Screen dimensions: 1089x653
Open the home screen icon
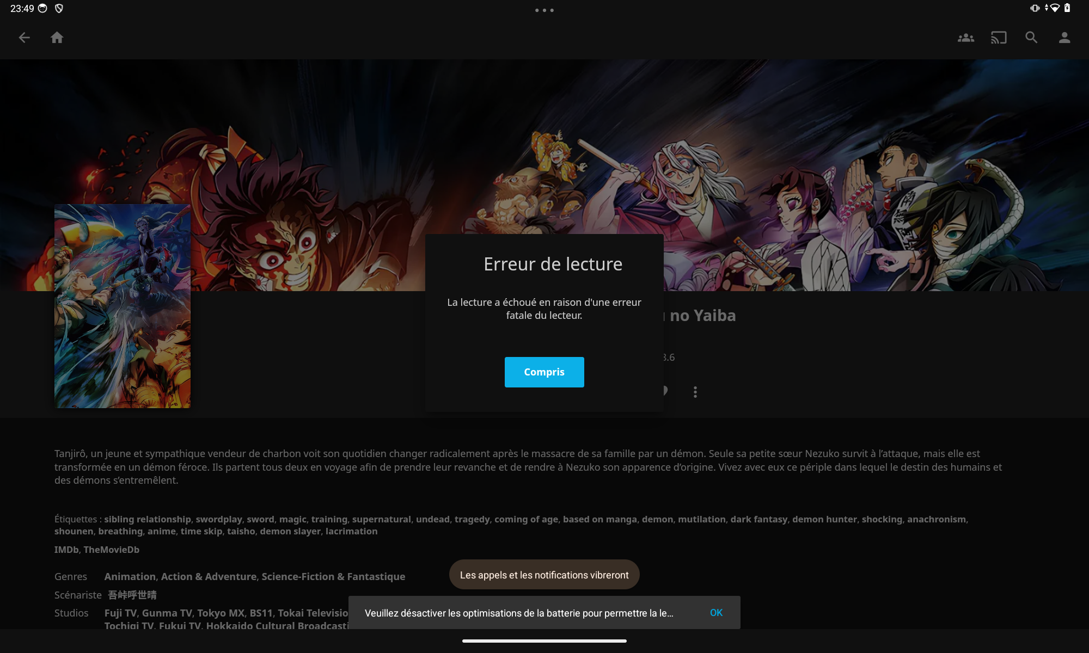click(57, 38)
